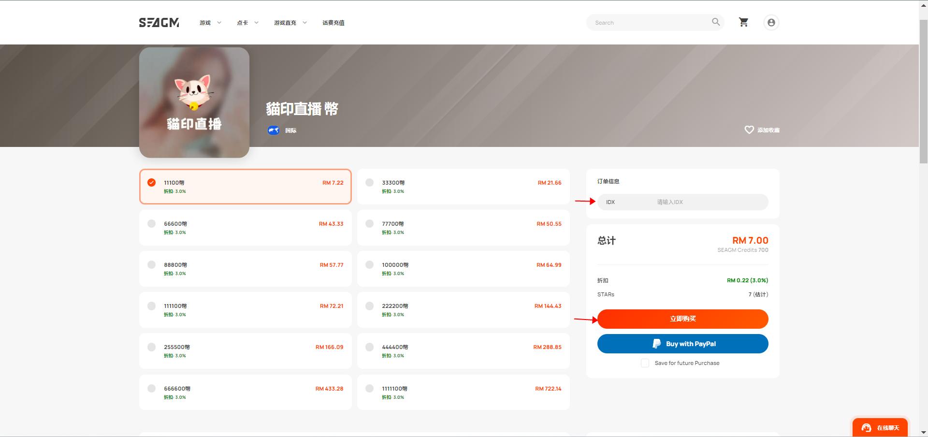Open the shopping cart

tap(743, 22)
